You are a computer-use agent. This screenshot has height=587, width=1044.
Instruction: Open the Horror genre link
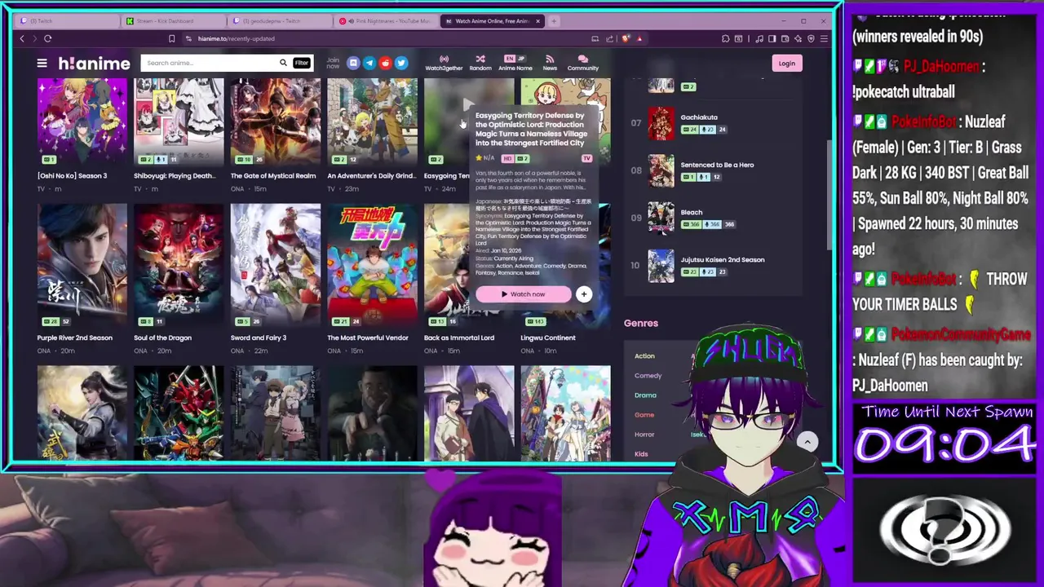point(644,435)
